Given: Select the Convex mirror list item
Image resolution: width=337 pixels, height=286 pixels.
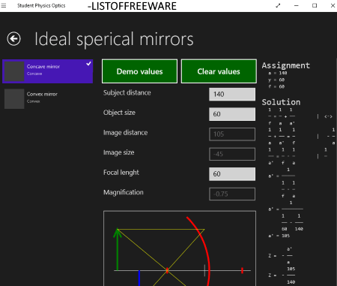Looking at the screenshot, I should (48, 98).
